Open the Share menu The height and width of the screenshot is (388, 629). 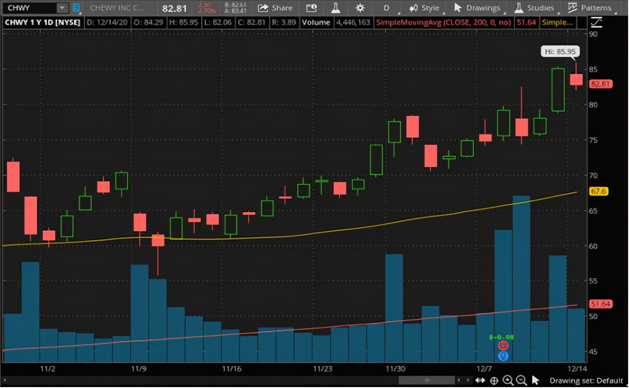[x=275, y=8]
